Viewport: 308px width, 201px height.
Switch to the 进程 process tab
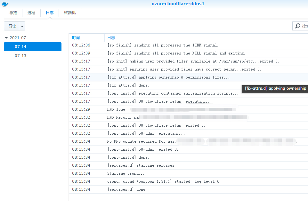pyautogui.click(x=31, y=13)
